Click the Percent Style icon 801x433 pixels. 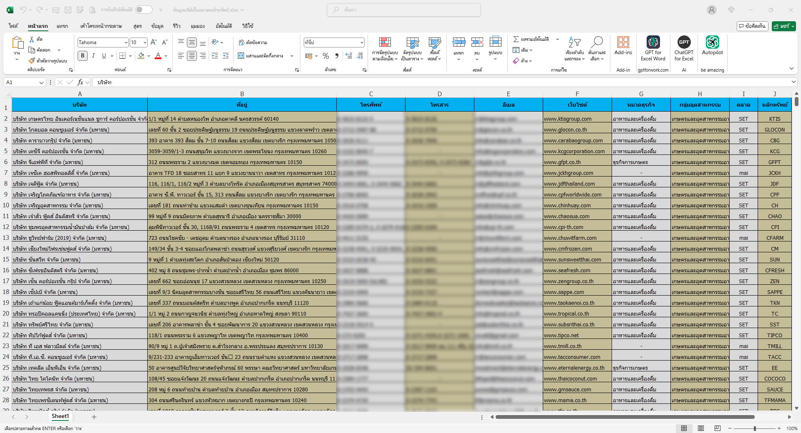tap(326, 56)
